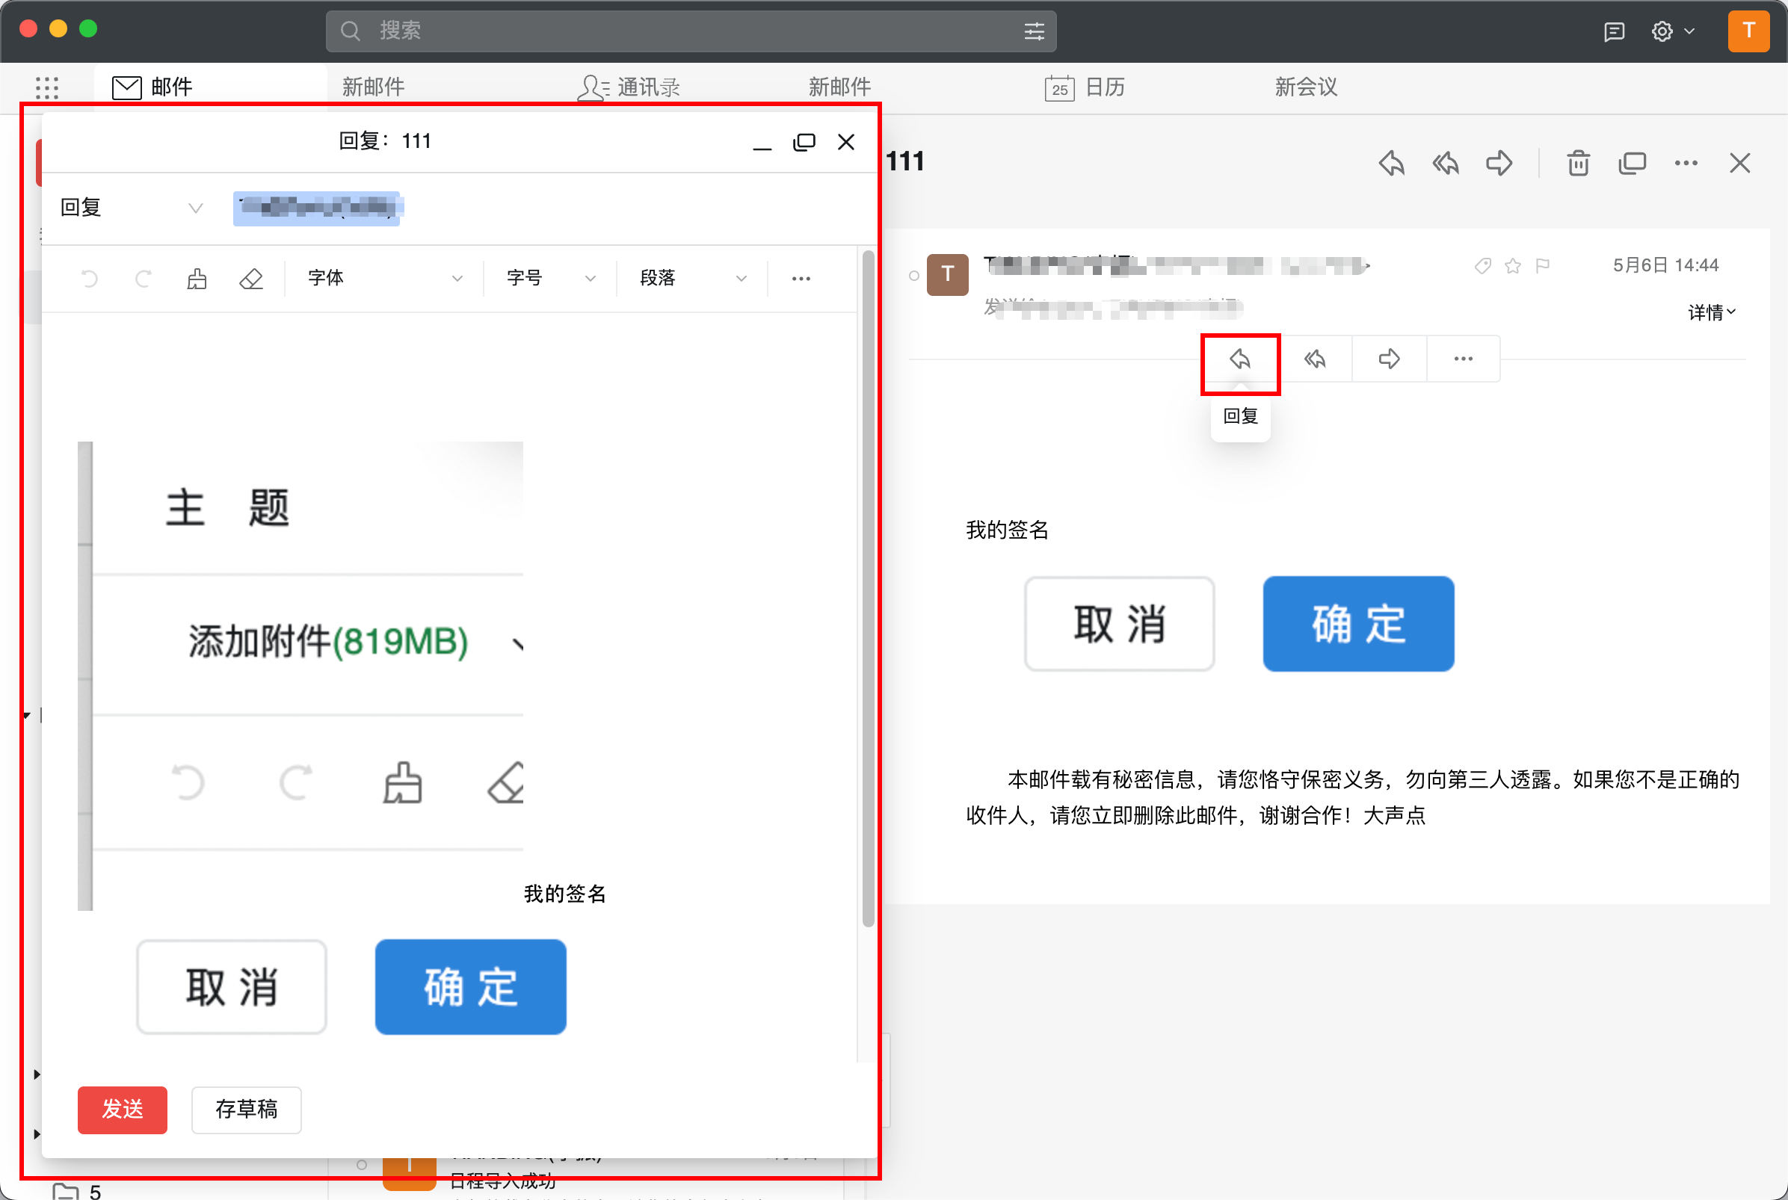This screenshot has height=1200, width=1788.
Task: Toggle unread status dot beside sender avatar
Action: (x=916, y=276)
